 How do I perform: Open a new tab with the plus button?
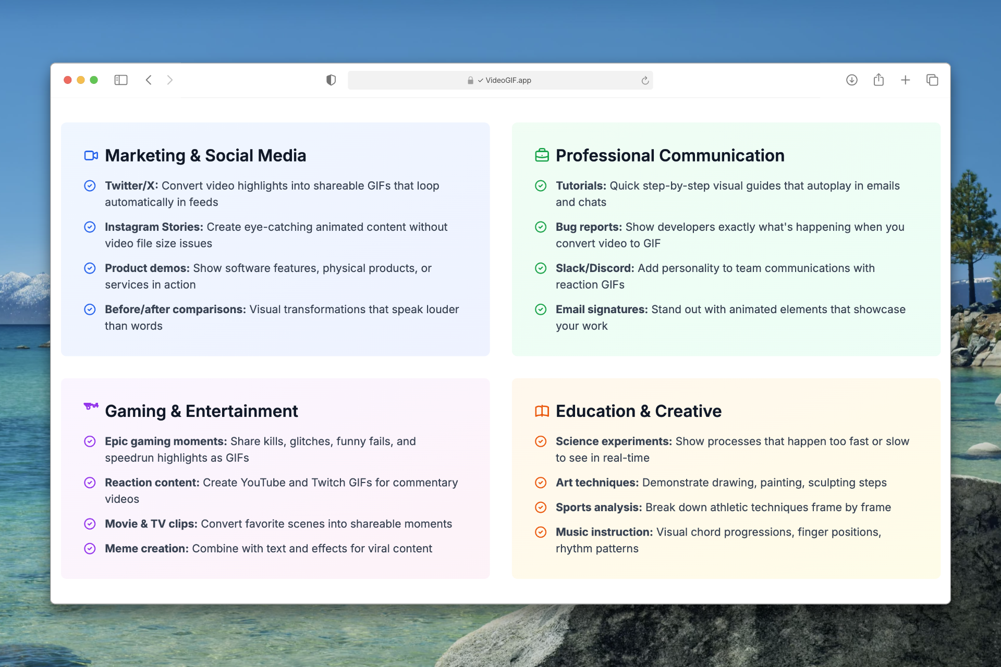coord(906,80)
